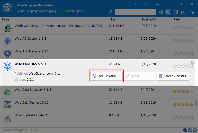This screenshot has width=198, height=133.
Task: Open the feedback speech-bubble icon
Action: (145, 4)
